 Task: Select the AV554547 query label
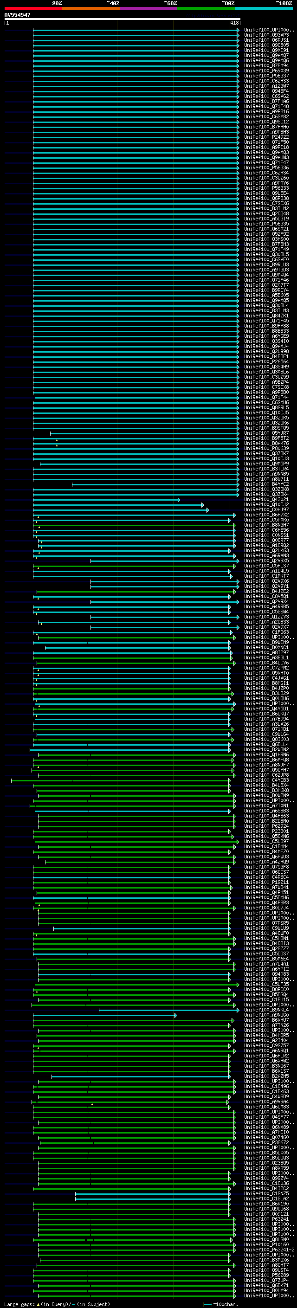(17, 15)
